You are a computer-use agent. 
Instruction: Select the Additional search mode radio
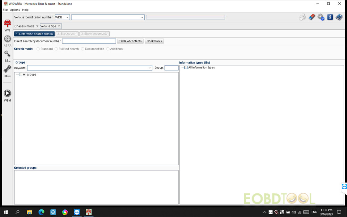pyautogui.click(x=108, y=49)
